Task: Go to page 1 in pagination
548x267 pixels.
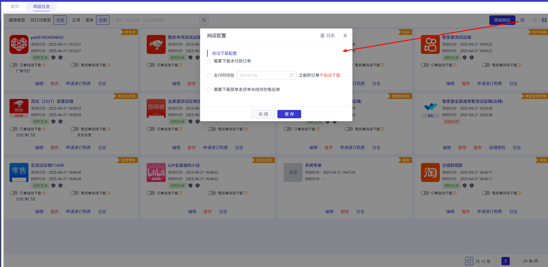Action: 506,261
